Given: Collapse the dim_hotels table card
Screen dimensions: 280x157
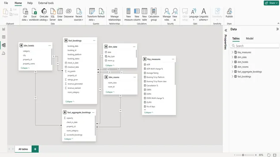Looking at the screenshot, I should (x=25, y=68).
